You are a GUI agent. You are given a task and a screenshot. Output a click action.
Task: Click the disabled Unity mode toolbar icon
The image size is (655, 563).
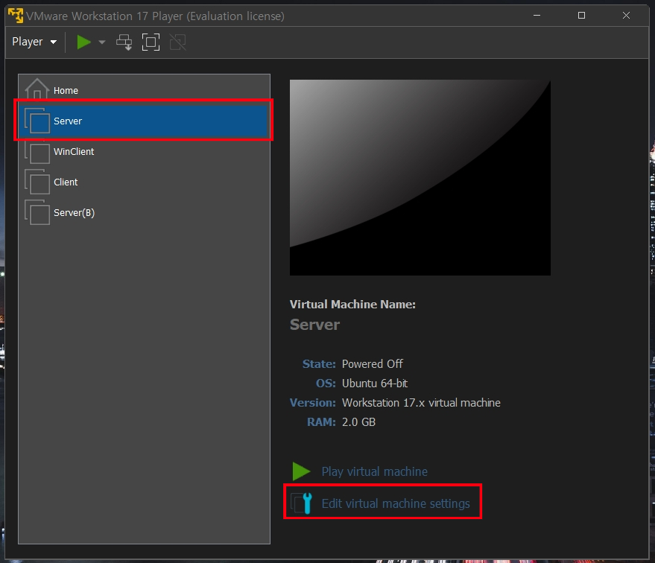(x=177, y=42)
